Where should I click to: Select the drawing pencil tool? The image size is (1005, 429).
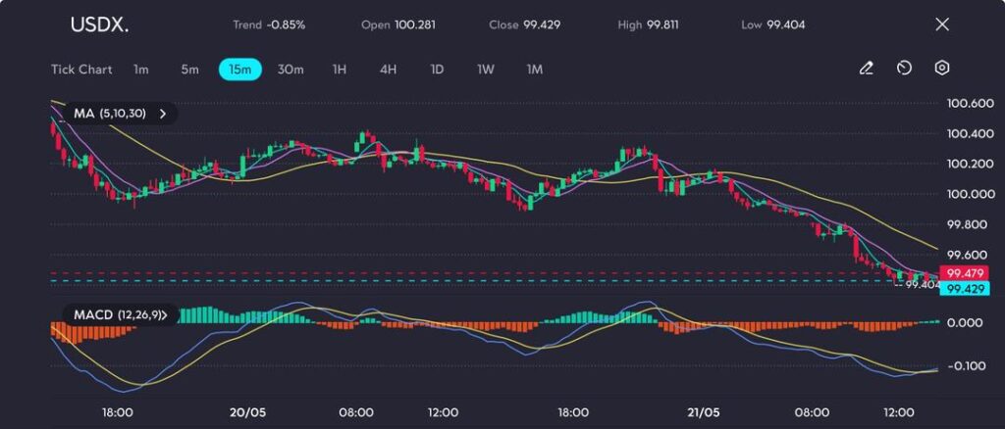(866, 69)
